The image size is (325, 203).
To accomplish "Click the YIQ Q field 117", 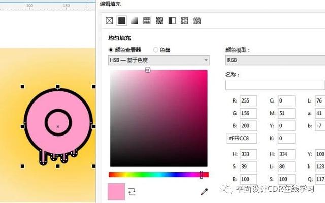I will [320, 179].
